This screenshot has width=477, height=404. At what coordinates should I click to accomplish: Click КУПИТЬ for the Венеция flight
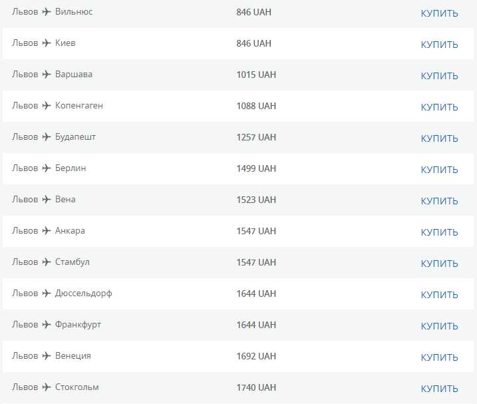(439, 357)
